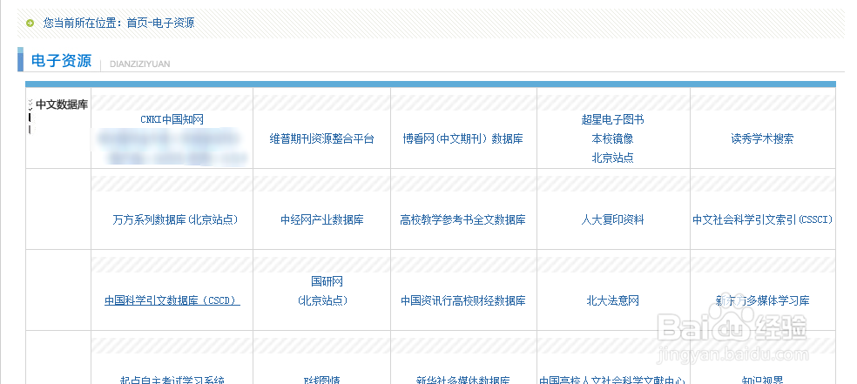
Task: Open 高校教学参考书全文数据库
Action: [x=463, y=219]
